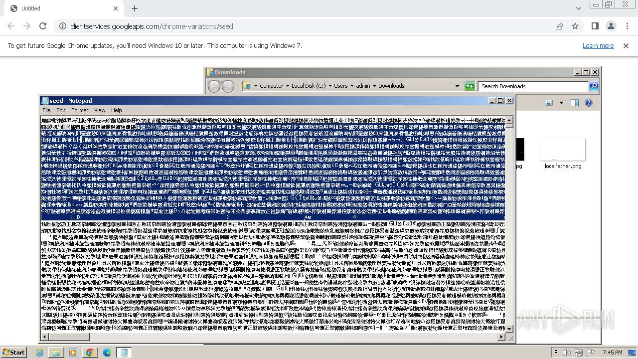Image resolution: width=638 pixels, height=359 pixels.
Task: Open the Notepad File menu
Action: coord(46,110)
